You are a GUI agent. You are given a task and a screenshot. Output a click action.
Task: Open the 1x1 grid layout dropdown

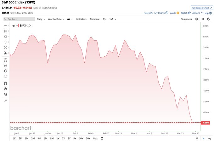click(x=113, y=19)
